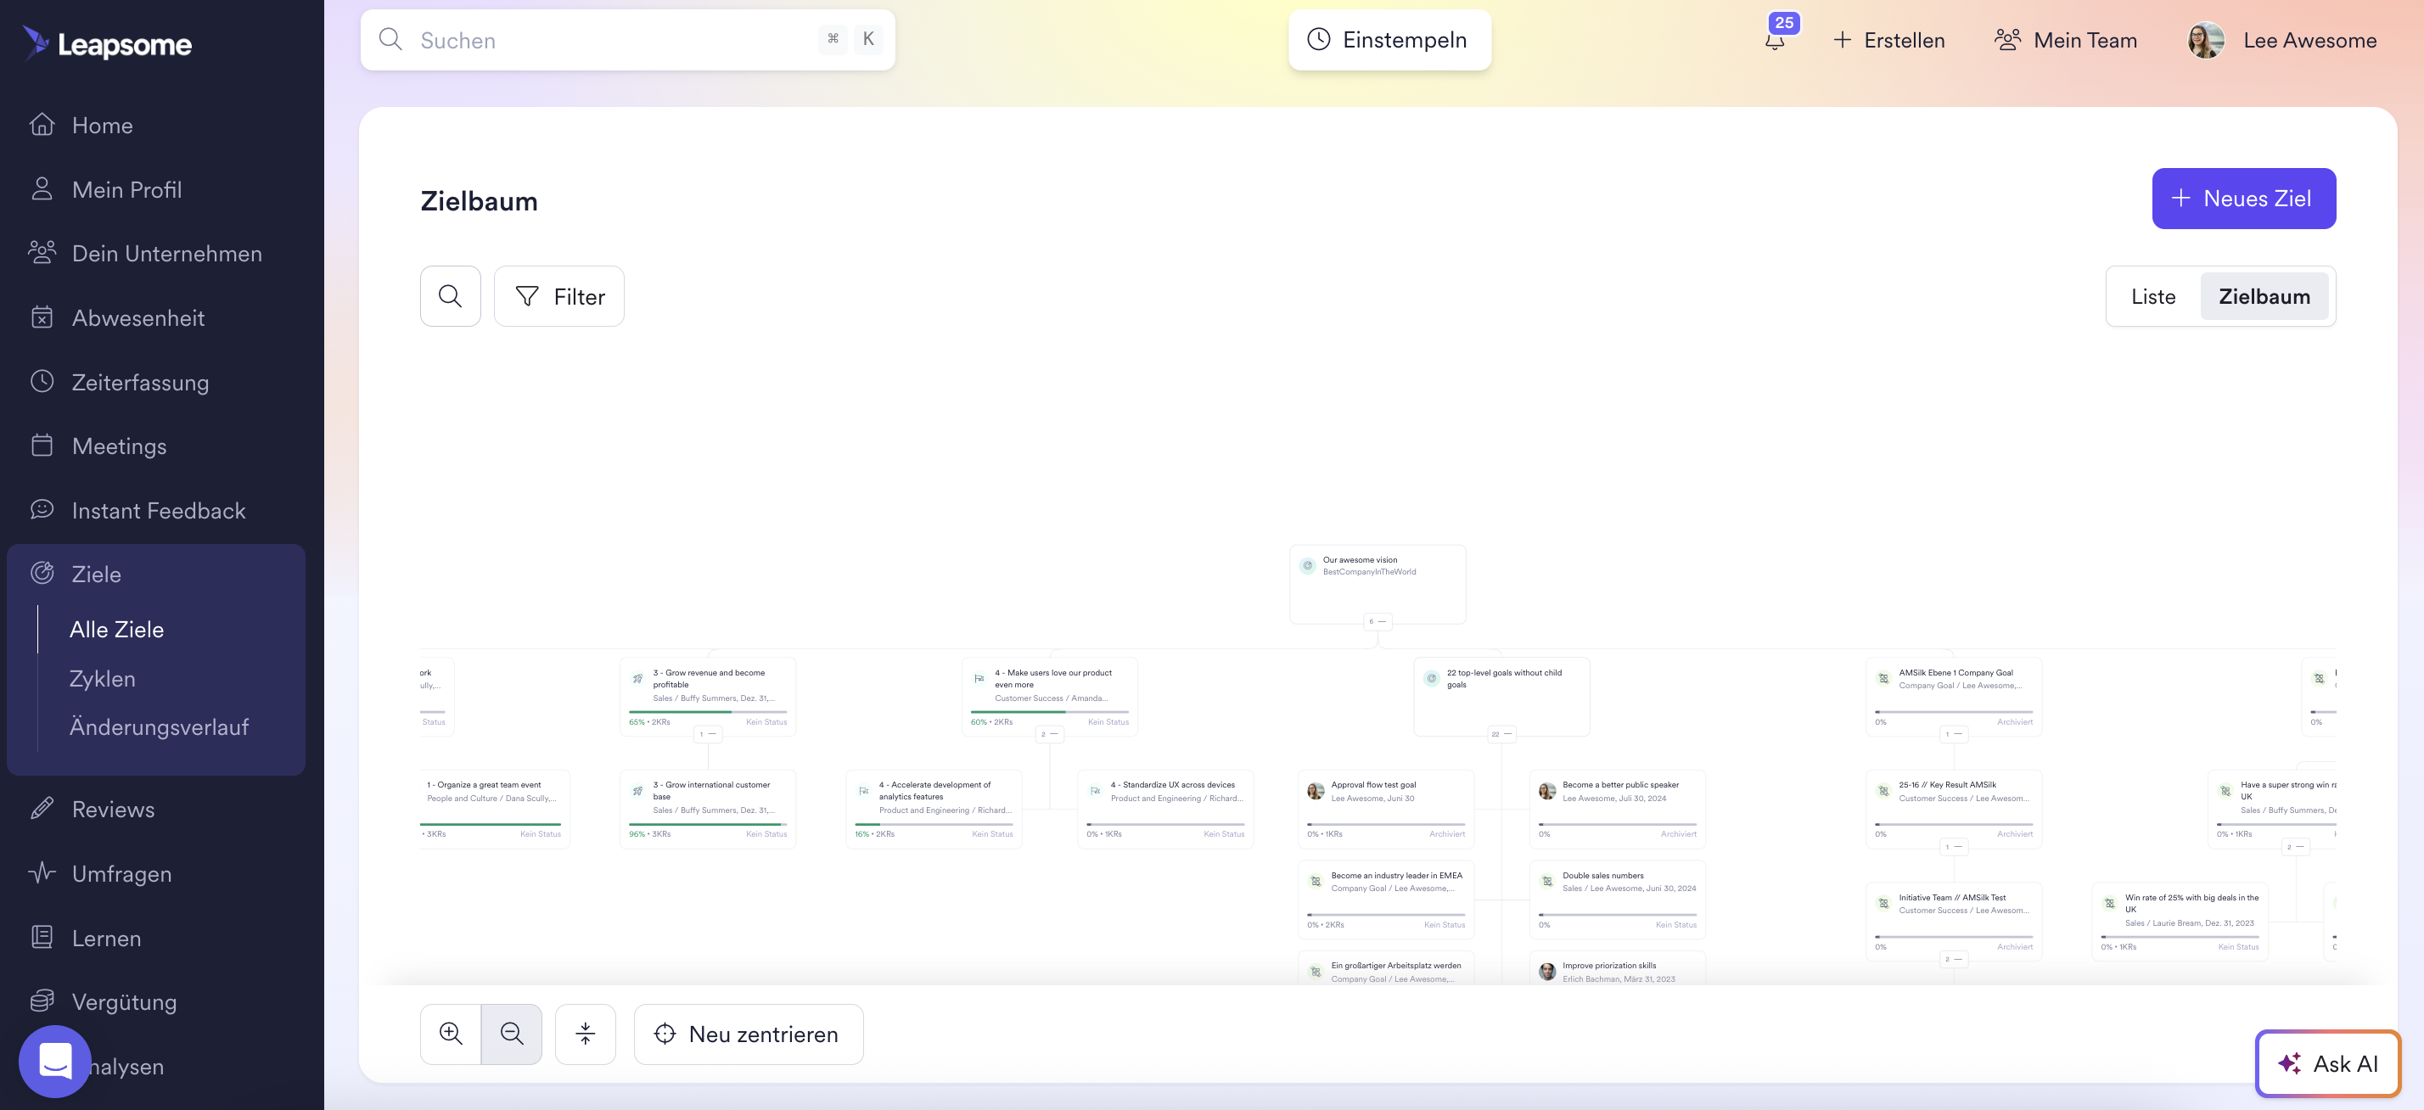Click the Neues Ziel button
The image size is (2424, 1110).
2243,198
